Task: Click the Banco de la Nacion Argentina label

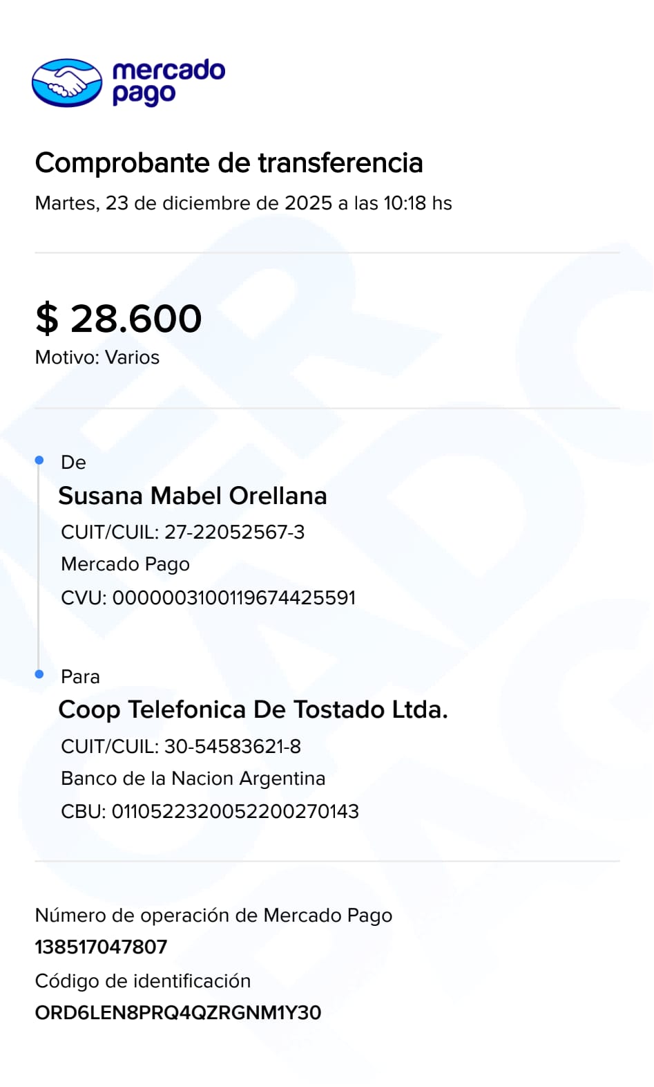Action: (x=193, y=779)
